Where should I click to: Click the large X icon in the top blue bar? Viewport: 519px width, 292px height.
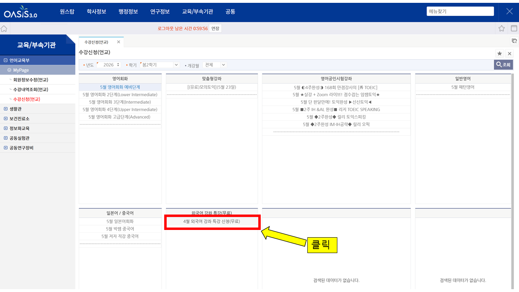pos(510,11)
